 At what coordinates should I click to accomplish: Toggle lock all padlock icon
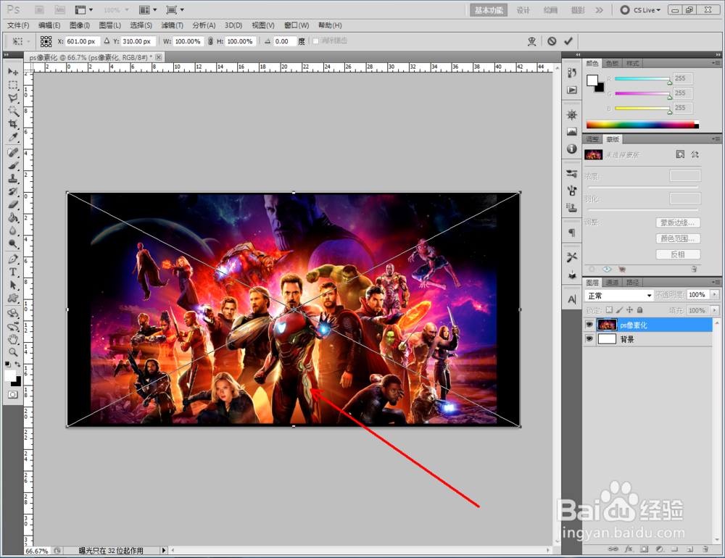640,310
